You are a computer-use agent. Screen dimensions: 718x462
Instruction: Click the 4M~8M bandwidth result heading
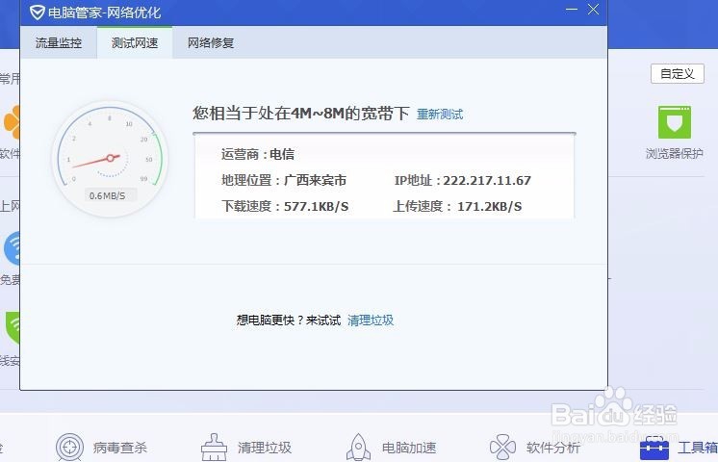(x=301, y=114)
